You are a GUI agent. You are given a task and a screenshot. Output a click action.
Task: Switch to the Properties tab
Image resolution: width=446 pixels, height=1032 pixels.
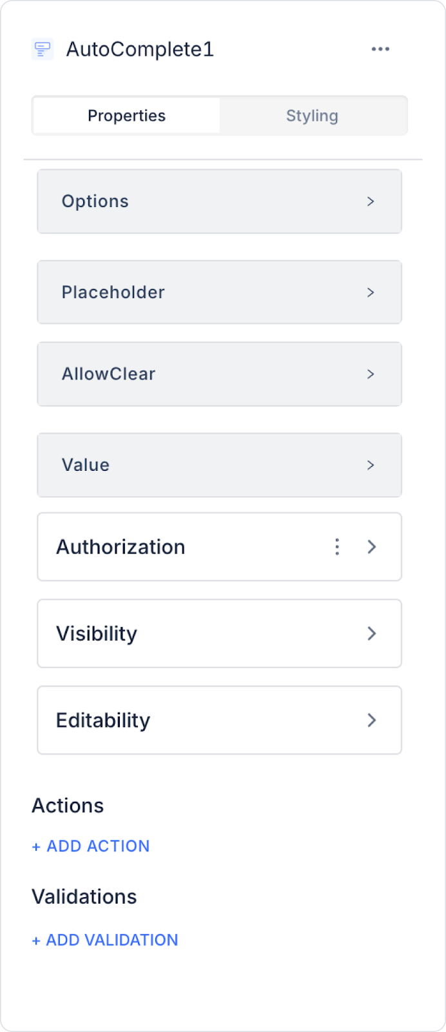[x=127, y=116]
